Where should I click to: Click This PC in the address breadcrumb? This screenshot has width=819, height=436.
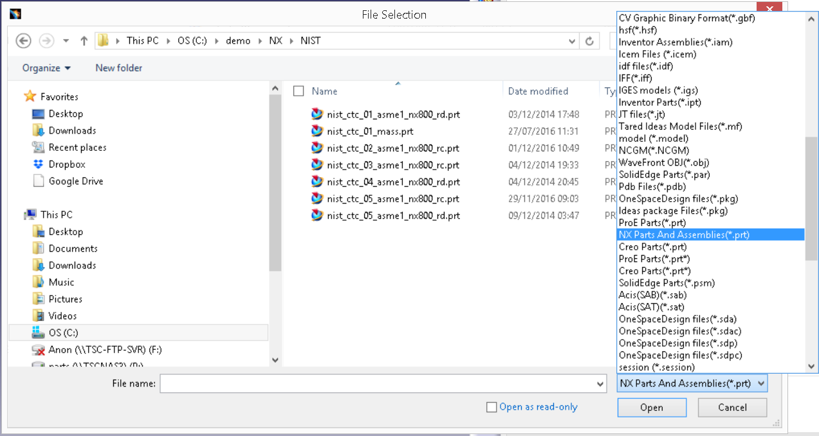click(x=142, y=40)
